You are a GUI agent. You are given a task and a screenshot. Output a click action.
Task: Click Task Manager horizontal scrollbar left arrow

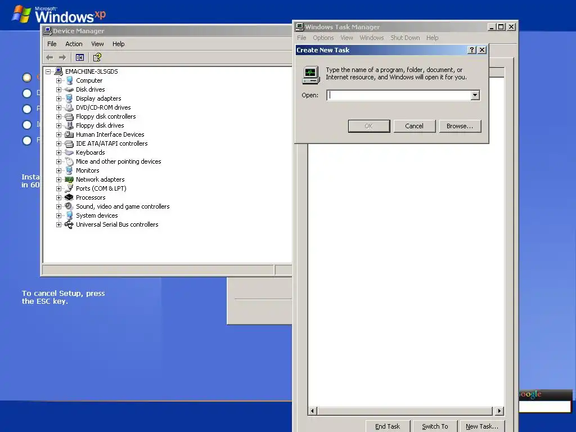[313, 411]
